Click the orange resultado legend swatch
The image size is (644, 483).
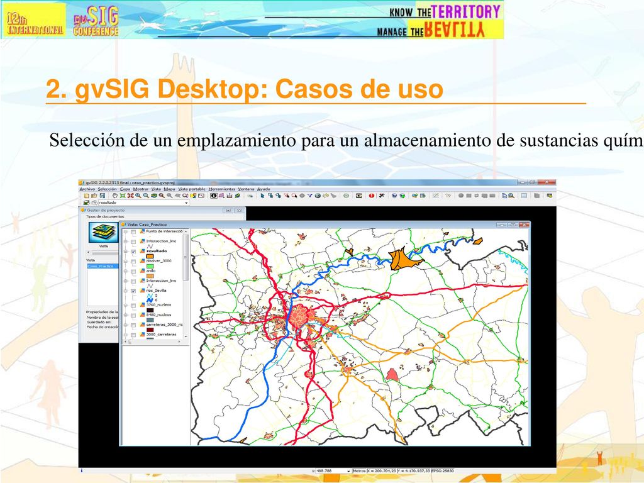coord(150,257)
